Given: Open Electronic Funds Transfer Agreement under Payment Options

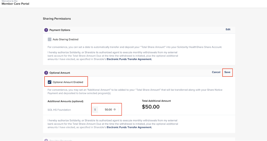Looking at the screenshot, I should [x=129, y=59].
